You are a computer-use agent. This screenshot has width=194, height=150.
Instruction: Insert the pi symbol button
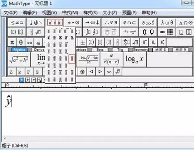[12, 42]
